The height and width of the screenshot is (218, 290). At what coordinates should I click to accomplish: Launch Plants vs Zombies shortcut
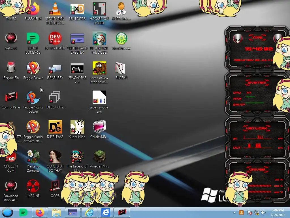pos(33,161)
